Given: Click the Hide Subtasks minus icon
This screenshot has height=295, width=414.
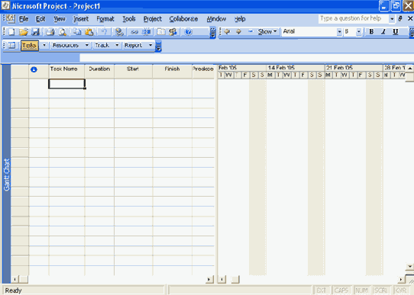Looking at the screenshot, I should click(x=251, y=31).
